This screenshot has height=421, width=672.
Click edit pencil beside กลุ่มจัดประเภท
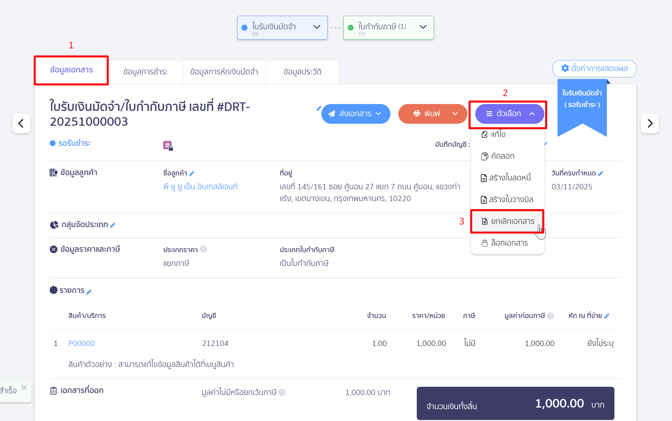[113, 225]
